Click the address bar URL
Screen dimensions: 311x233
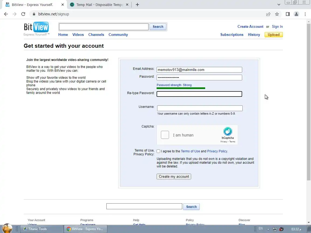[53, 14]
